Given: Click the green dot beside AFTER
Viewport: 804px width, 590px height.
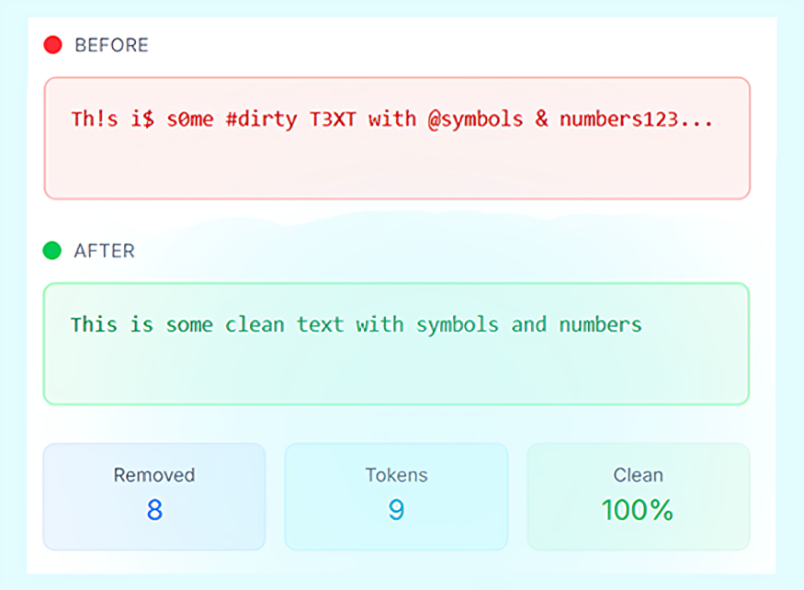Looking at the screenshot, I should click(52, 250).
